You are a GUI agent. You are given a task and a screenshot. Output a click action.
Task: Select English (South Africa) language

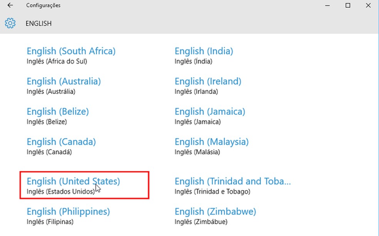(x=71, y=51)
